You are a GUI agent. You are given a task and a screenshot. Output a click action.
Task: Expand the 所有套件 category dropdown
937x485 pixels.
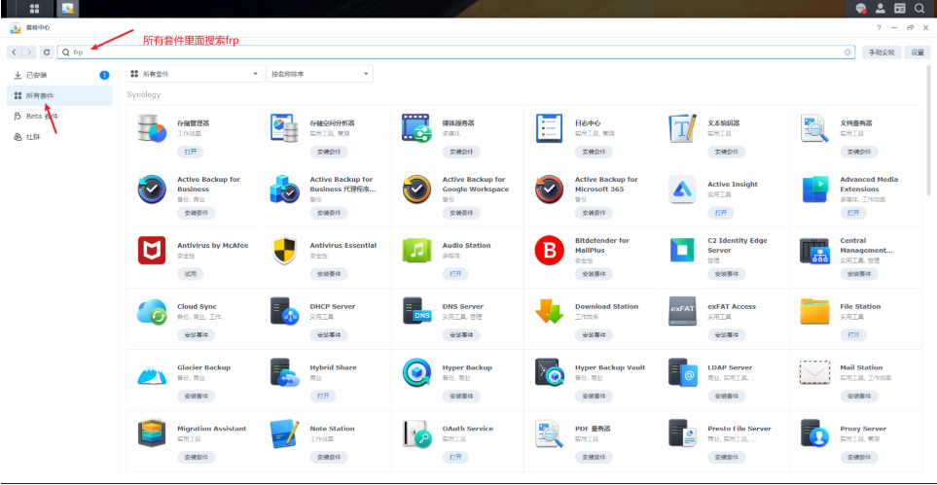(x=195, y=73)
